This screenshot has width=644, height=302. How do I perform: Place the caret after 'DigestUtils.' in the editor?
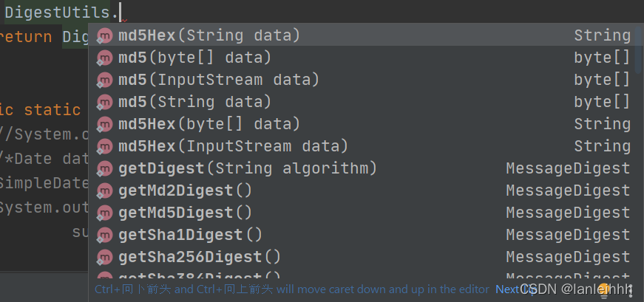click(x=120, y=13)
